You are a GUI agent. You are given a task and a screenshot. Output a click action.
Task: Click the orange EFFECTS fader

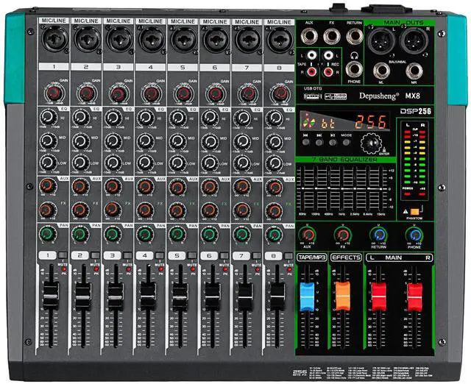(343, 296)
